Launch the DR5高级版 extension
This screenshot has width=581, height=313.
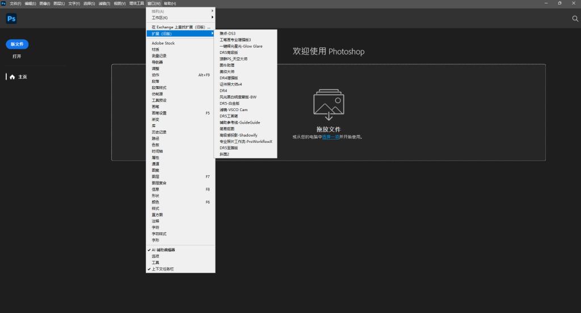tap(246, 53)
